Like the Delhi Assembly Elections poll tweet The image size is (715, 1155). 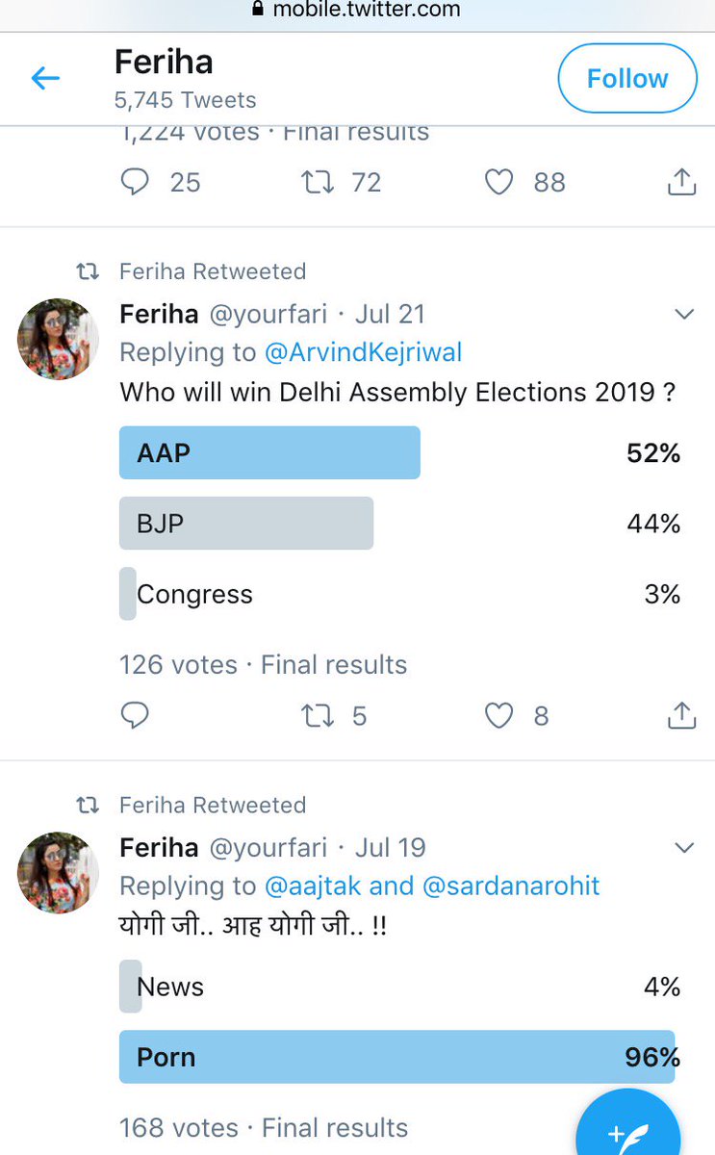[x=498, y=715]
